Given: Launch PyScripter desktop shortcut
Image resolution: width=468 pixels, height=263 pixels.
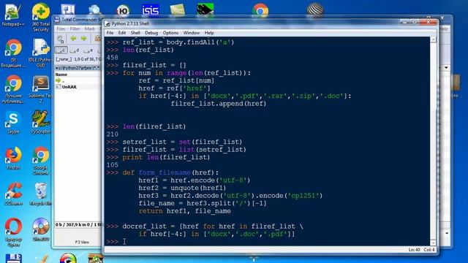Looking at the screenshot, I should [x=41, y=122].
